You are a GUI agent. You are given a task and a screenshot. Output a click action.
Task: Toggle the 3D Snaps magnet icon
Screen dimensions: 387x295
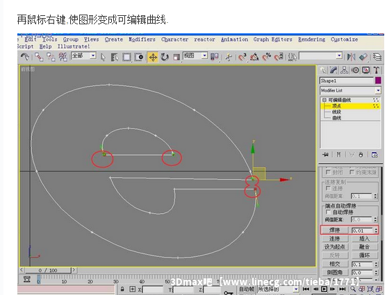tap(242, 57)
